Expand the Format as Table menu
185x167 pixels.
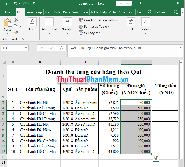click(x=94, y=27)
